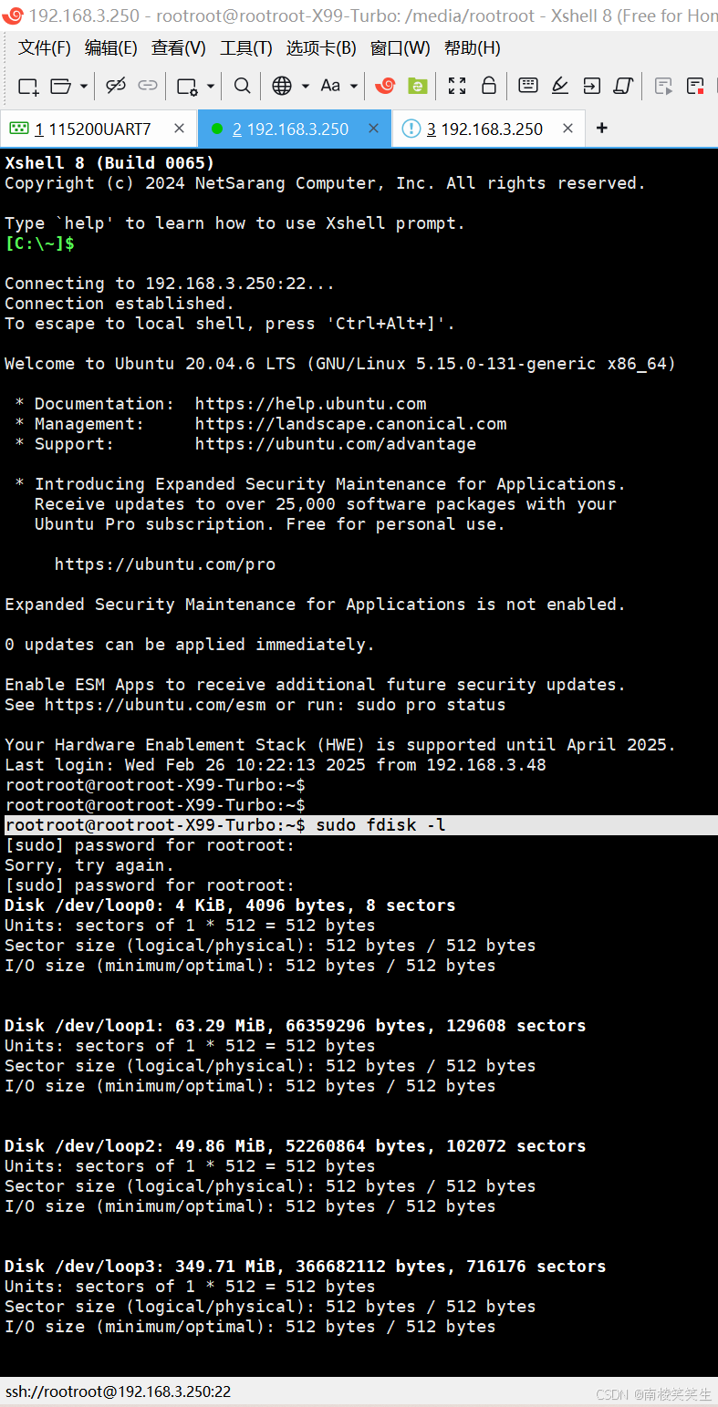
Task: Click 'Connecting to 192.168.3.250:22...' line
Action: point(170,284)
